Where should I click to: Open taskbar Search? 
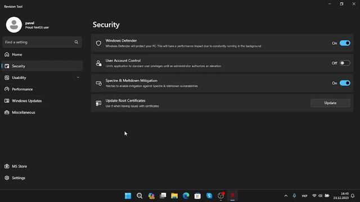coord(139,196)
